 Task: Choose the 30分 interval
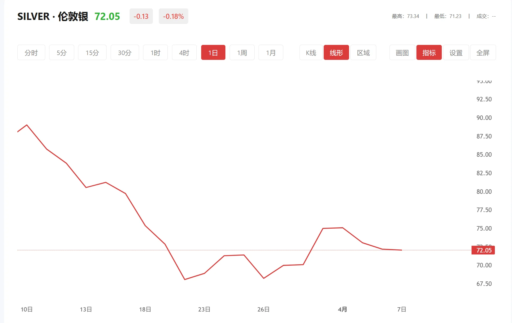(x=124, y=52)
